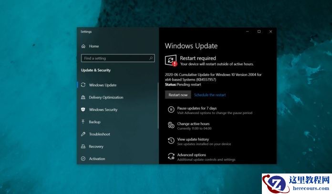Click 'Additional update controls and settings' text

tap(206, 160)
